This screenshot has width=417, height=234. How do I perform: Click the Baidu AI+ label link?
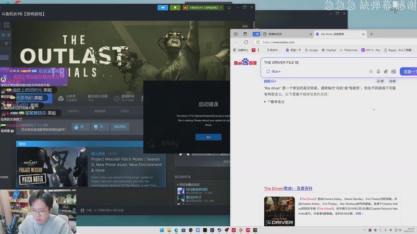tap(269, 81)
